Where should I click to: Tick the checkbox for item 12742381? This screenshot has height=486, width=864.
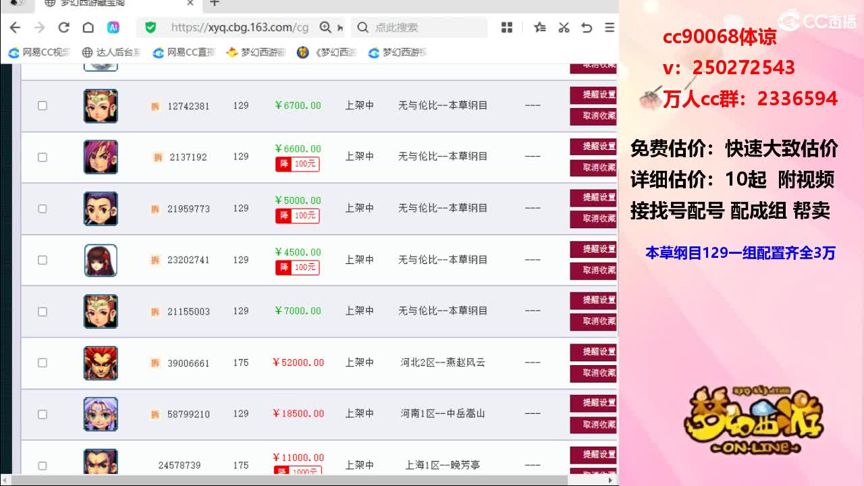coord(43,106)
